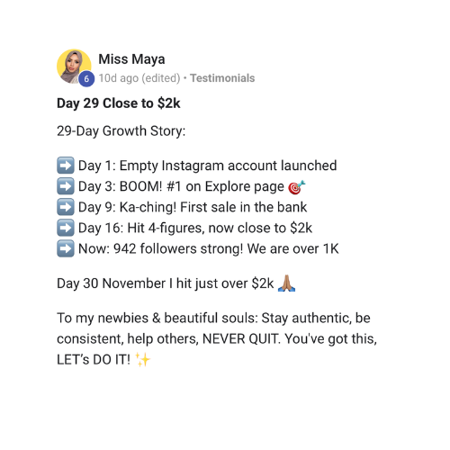Screen dimensions: 450x450
Task: Click the sparkles emoji after LET's DO IT!
Action: coord(142,359)
